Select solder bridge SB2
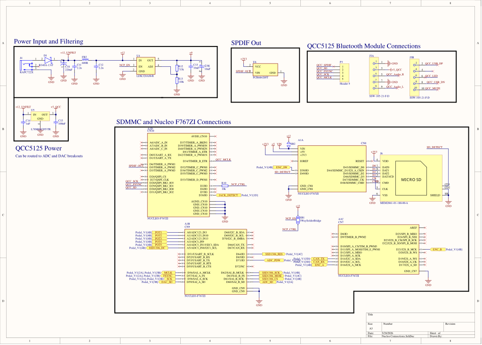The image size is (482, 345). pos(289,144)
